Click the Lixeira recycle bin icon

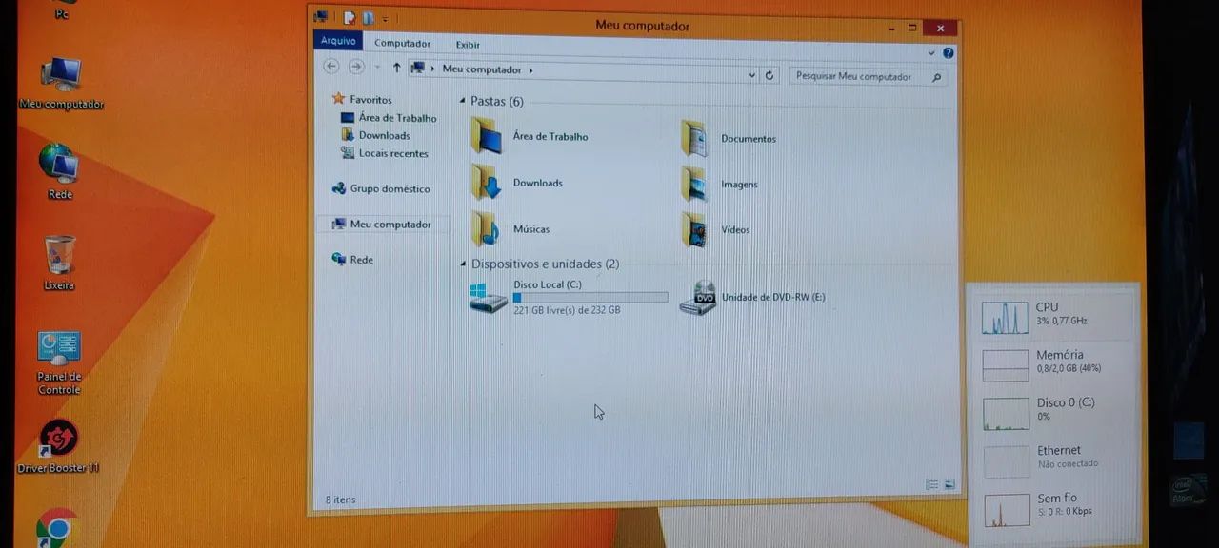click(59, 263)
